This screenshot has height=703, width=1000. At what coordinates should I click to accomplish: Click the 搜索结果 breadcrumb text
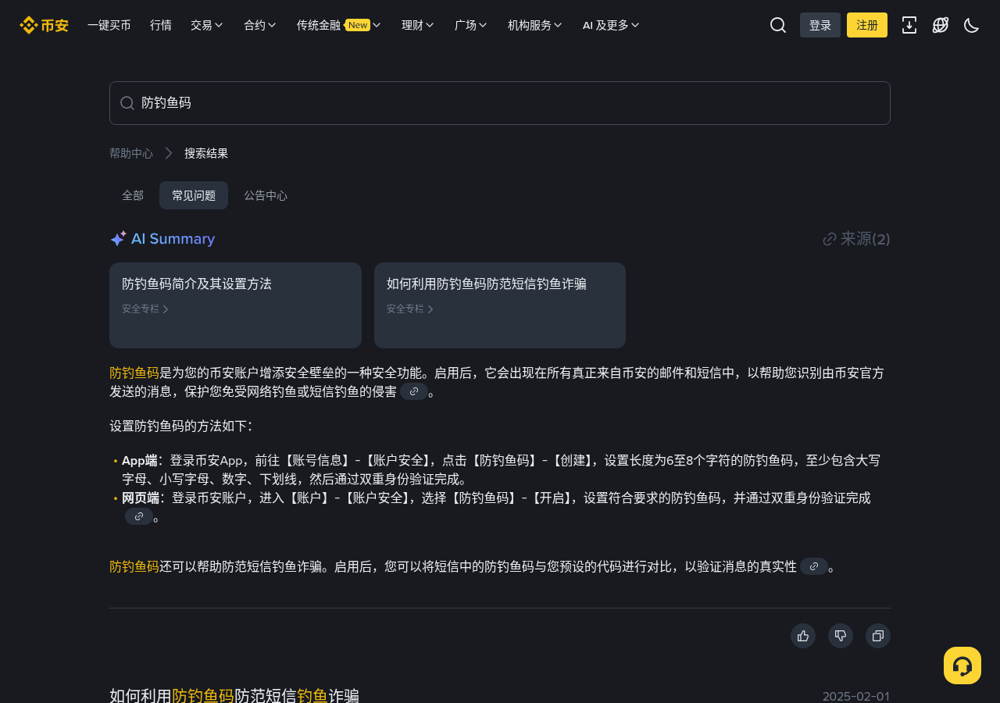pos(206,153)
